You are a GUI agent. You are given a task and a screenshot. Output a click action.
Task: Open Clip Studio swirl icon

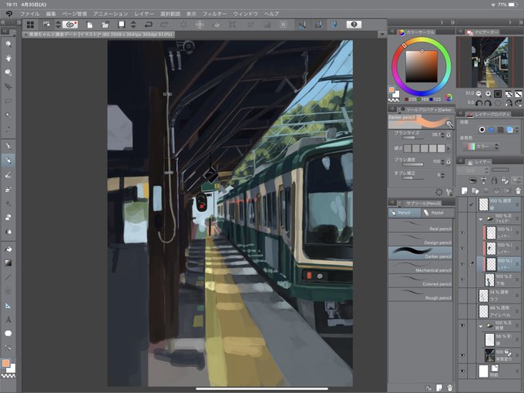[x=72, y=25]
